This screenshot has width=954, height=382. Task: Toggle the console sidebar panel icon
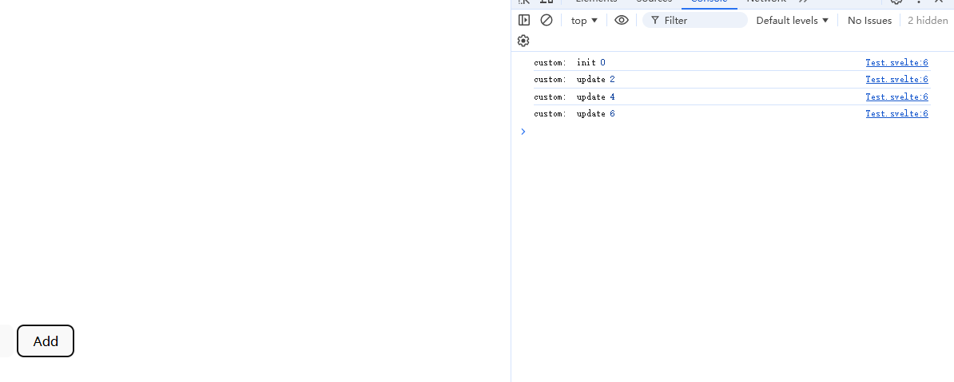524,20
